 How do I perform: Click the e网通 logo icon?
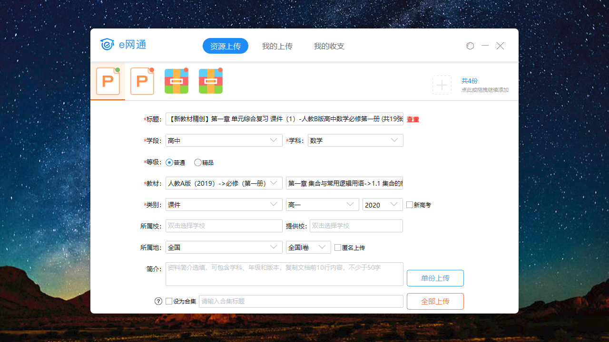tap(107, 45)
